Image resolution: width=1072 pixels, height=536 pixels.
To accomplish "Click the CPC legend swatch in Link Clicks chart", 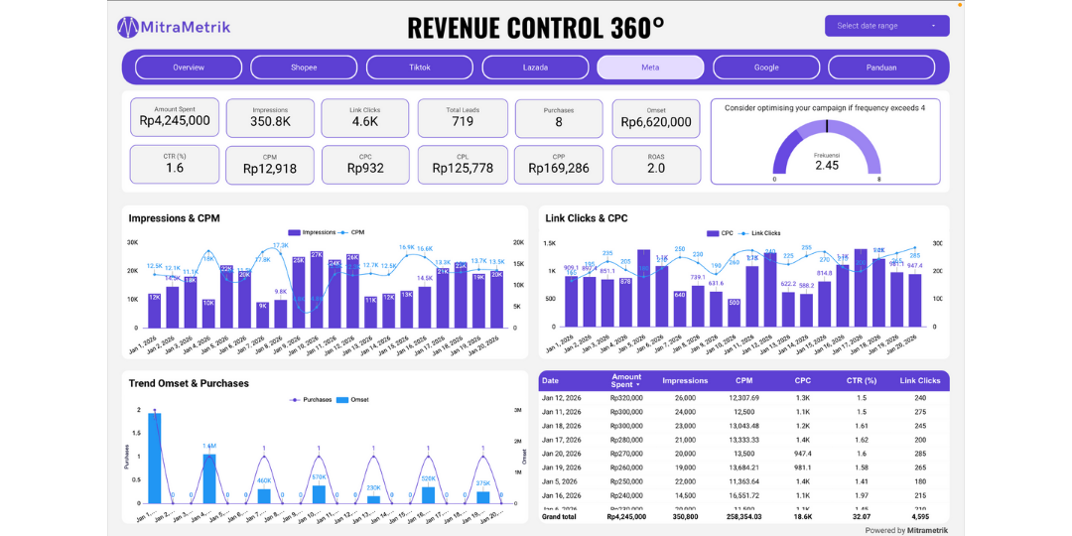I will tap(713, 233).
